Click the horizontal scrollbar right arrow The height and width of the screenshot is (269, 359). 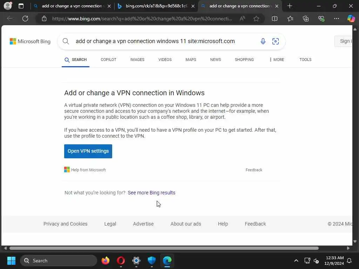(x=348, y=248)
